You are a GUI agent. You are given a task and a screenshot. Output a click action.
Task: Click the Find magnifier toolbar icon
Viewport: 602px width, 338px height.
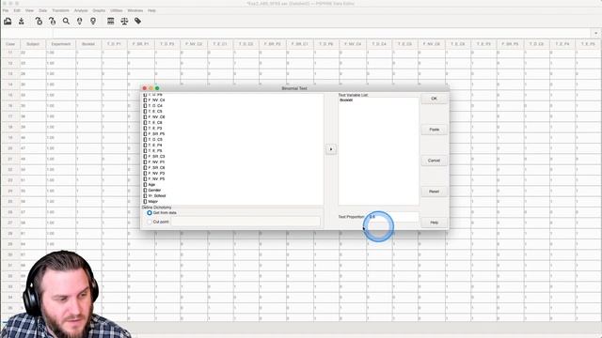[x=66, y=21]
